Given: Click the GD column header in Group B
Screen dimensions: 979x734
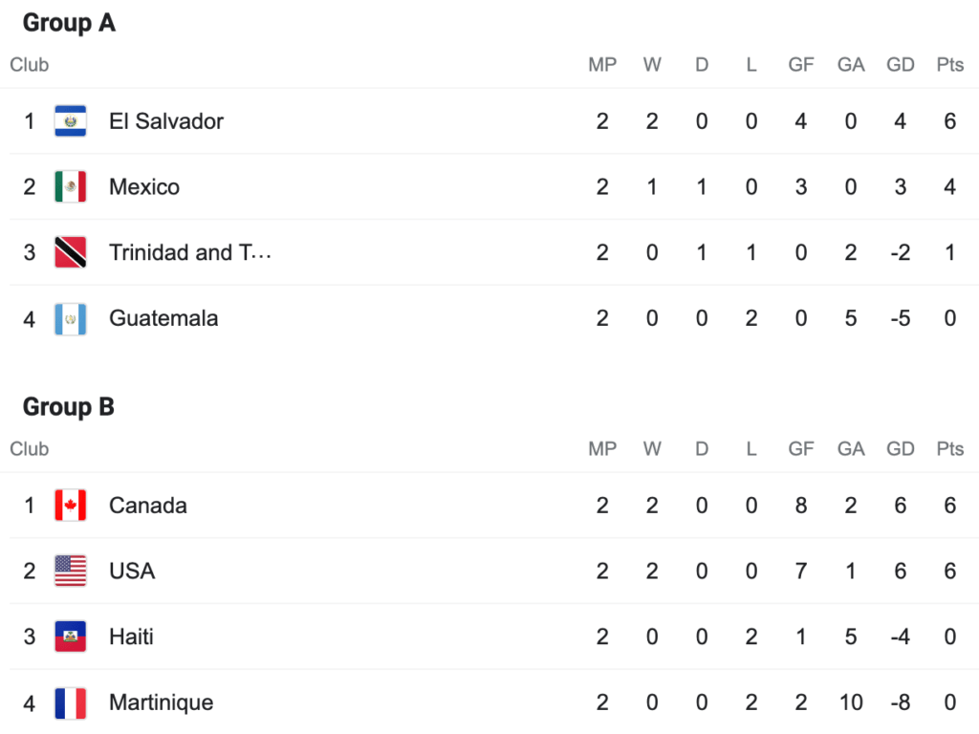Looking at the screenshot, I should [901, 449].
